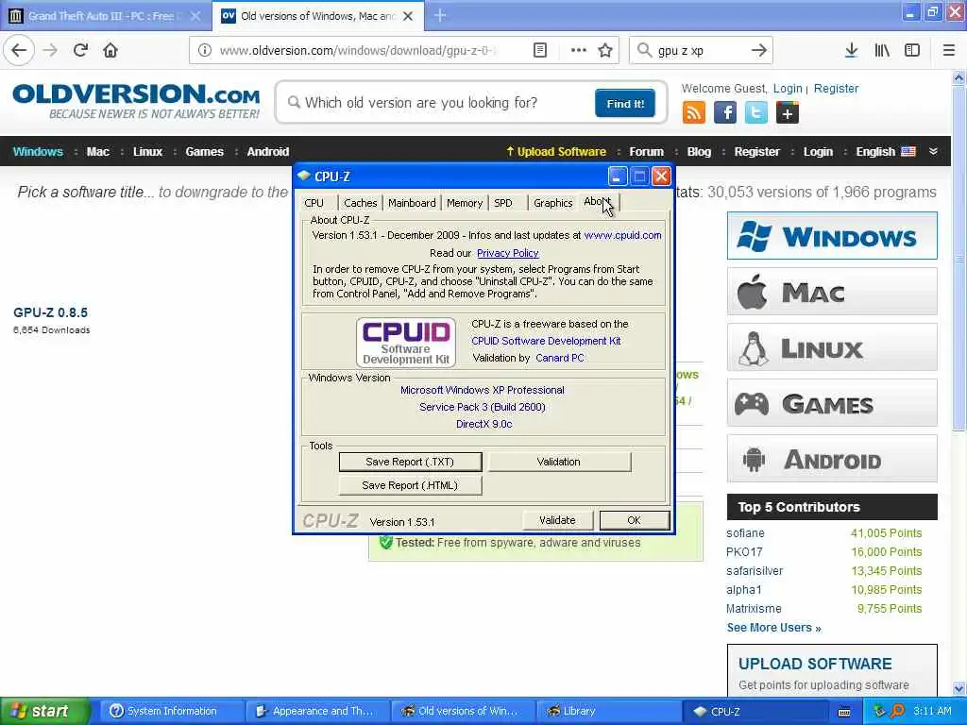This screenshot has height=725, width=967.
Task: Click Save Report (.TXT) button
Action: (410, 462)
